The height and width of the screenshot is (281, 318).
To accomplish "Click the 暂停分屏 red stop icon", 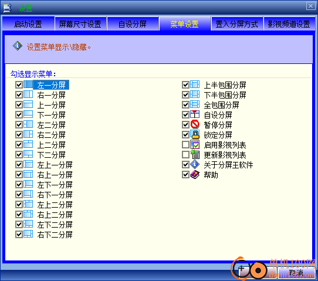I will pos(195,124).
